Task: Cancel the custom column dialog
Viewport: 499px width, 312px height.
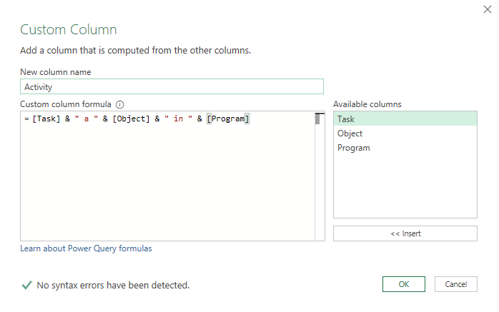Action: [x=455, y=284]
